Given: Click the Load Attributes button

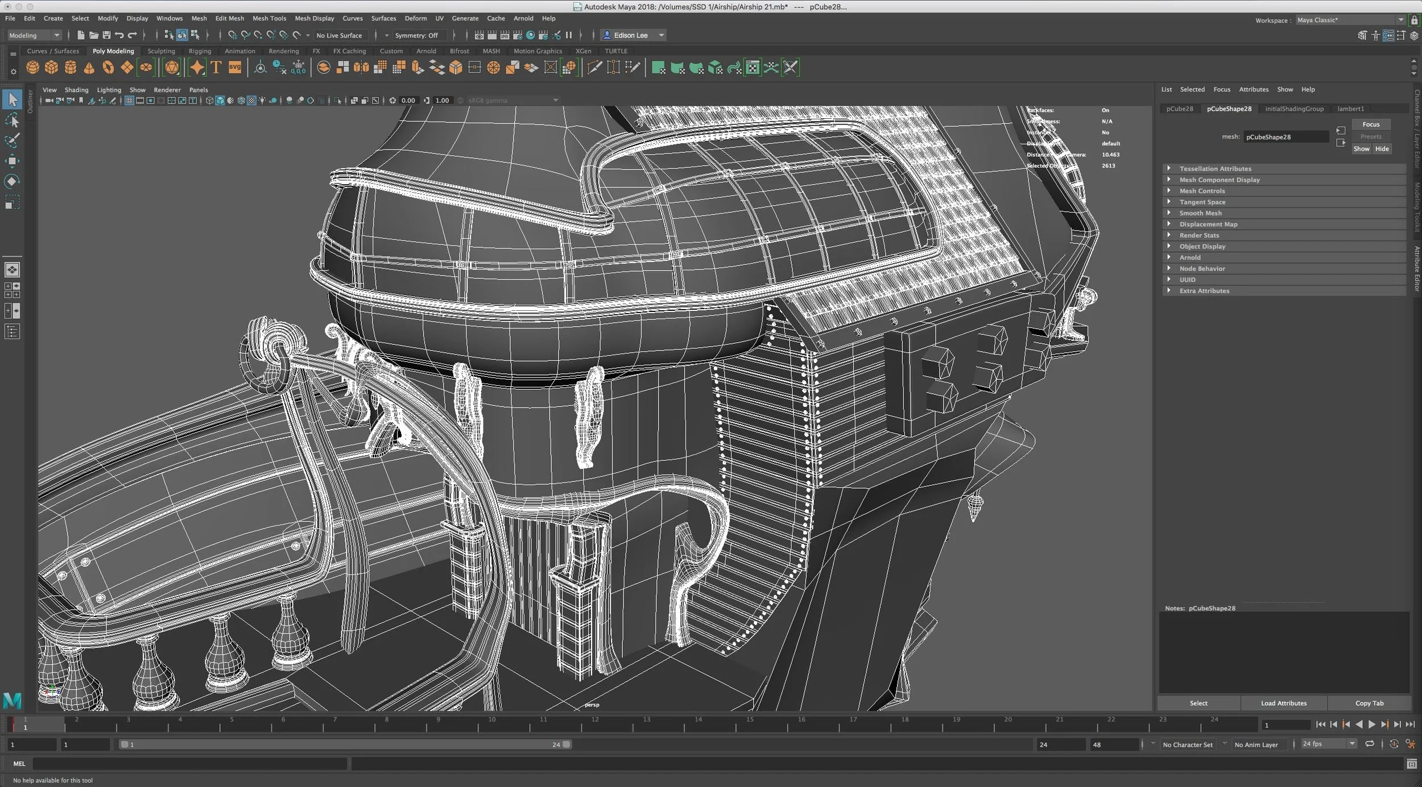Looking at the screenshot, I should [1283, 703].
